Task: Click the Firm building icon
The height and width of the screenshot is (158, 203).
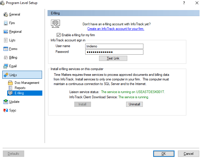Action: pyautogui.click(x=6, y=23)
